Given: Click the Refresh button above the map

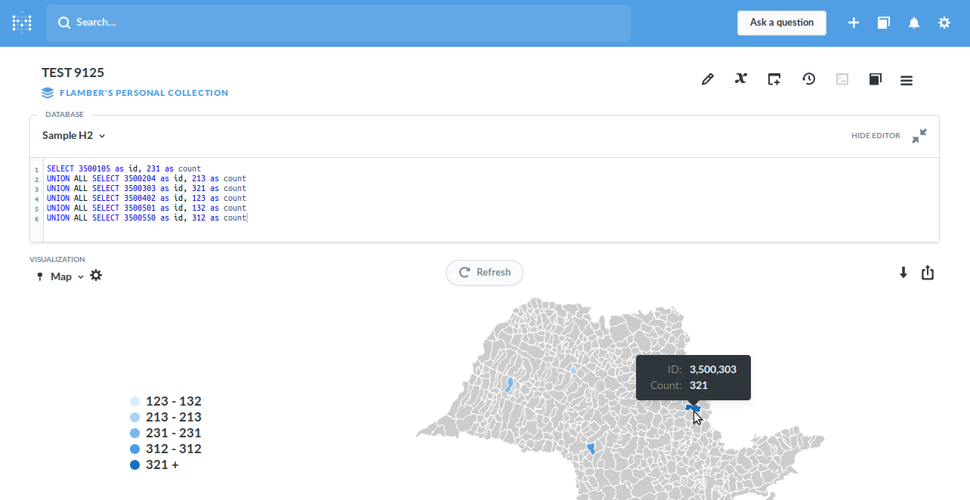Looking at the screenshot, I should click(x=484, y=273).
